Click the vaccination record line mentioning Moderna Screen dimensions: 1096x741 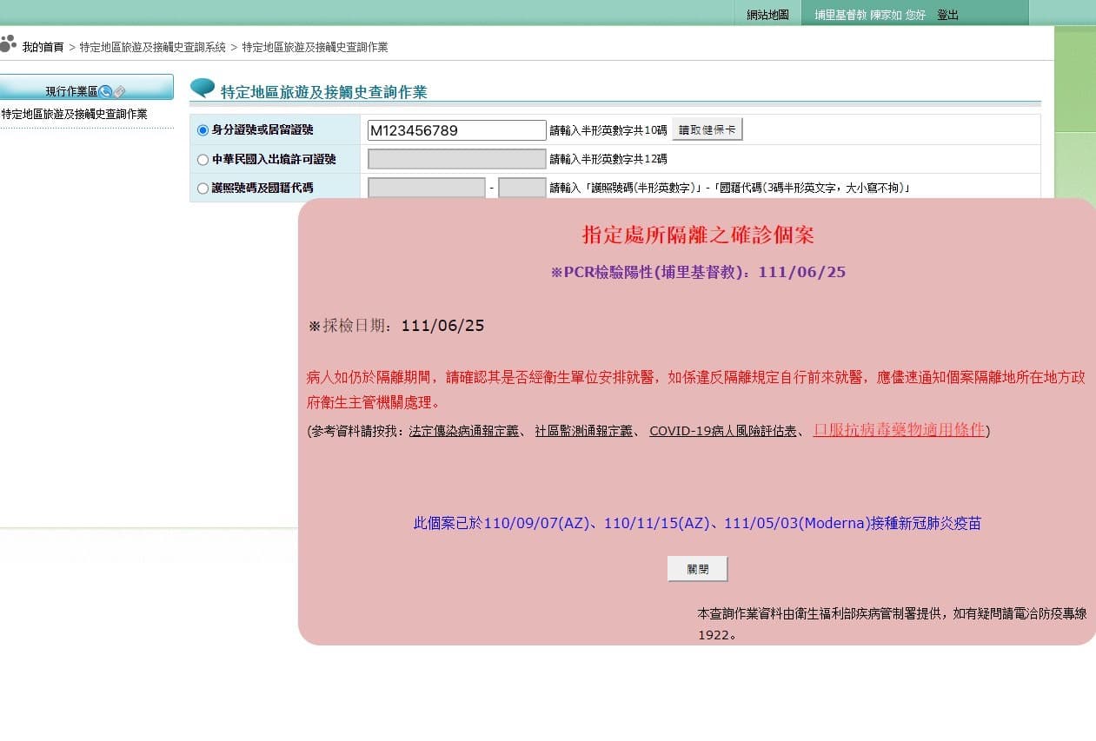(697, 524)
